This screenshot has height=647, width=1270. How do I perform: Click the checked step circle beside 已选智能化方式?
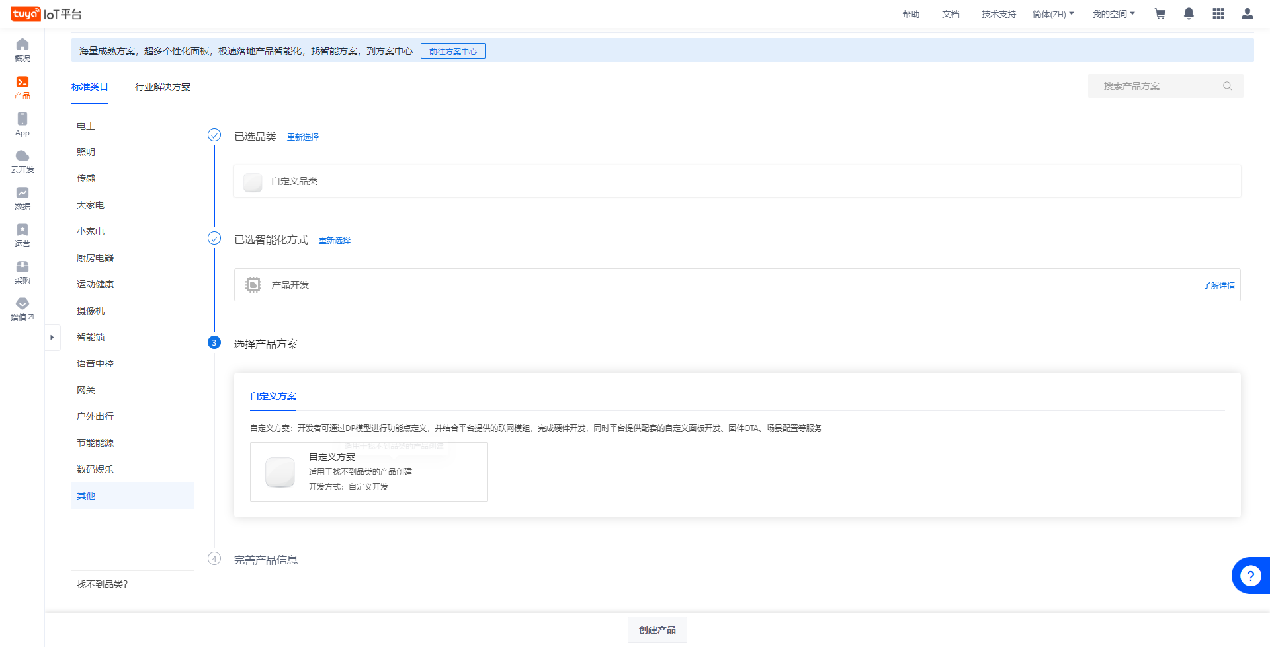coord(214,238)
